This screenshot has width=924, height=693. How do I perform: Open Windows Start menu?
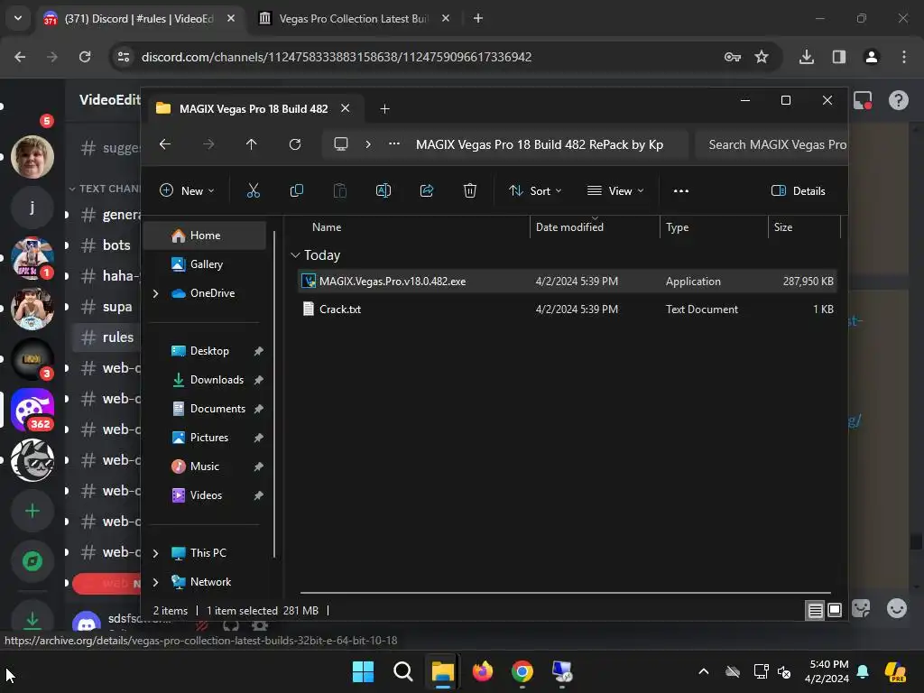click(363, 671)
